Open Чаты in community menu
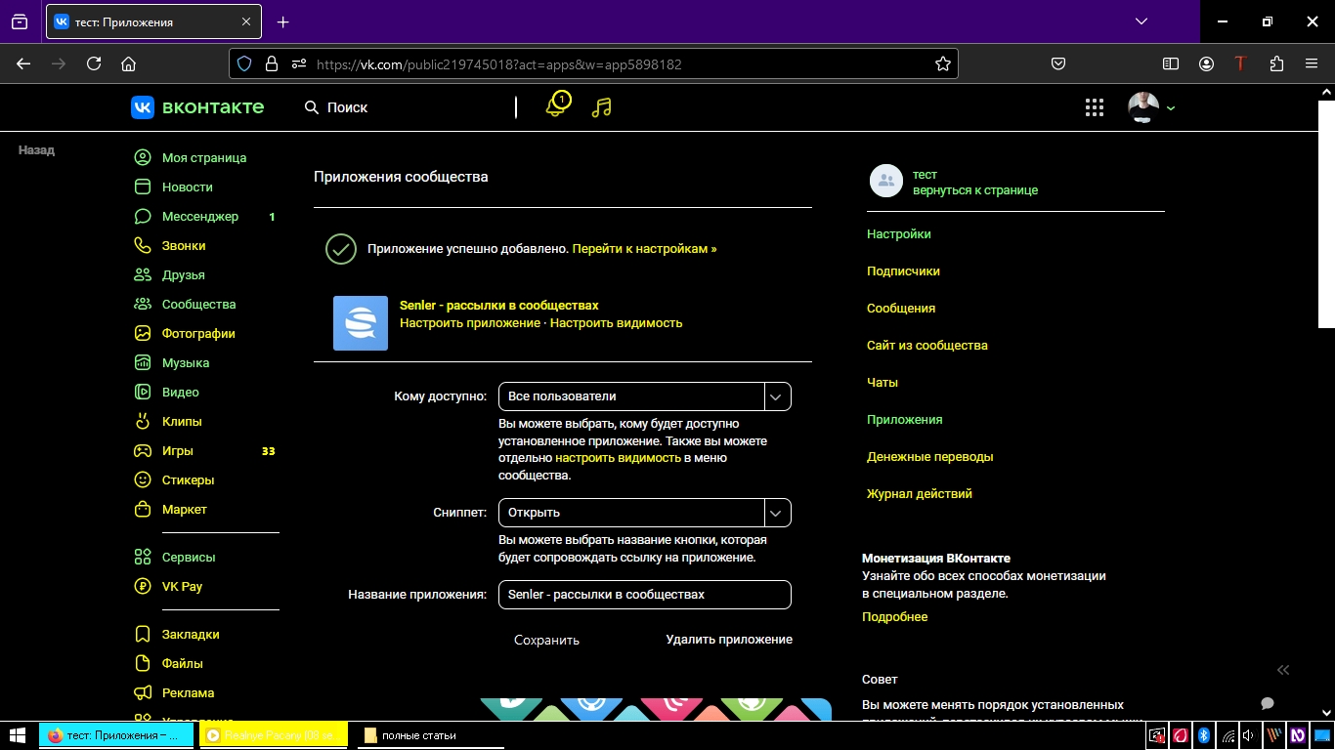The width and height of the screenshot is (1335, 750). coord(883,383)
